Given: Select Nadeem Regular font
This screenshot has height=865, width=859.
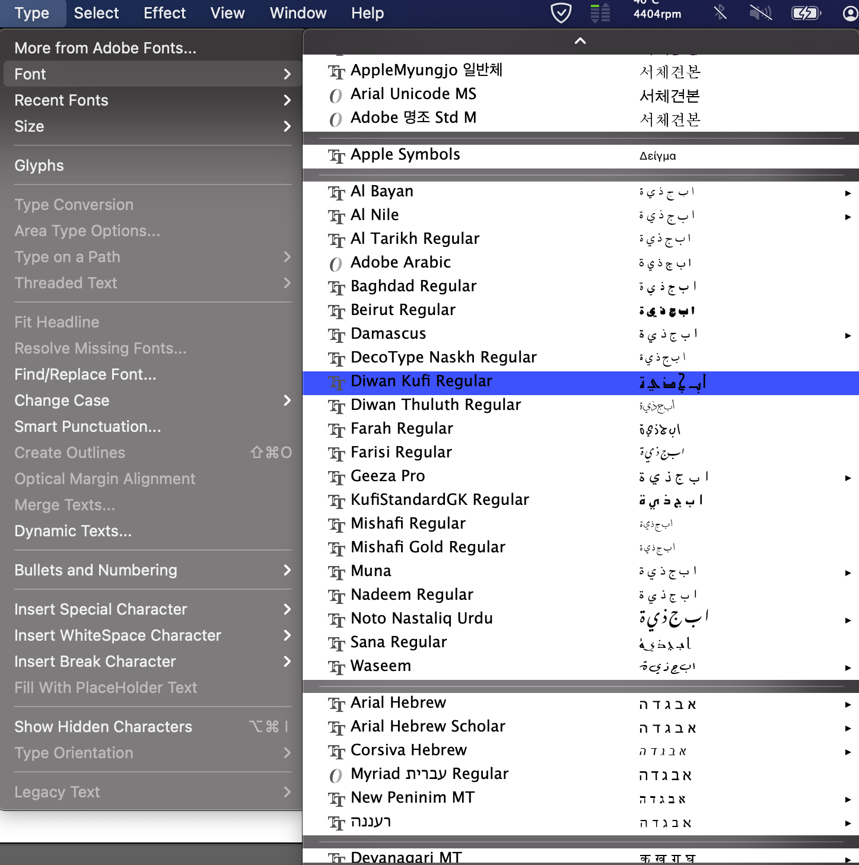Looking at the screenshot, I should [x=581, y=596].
